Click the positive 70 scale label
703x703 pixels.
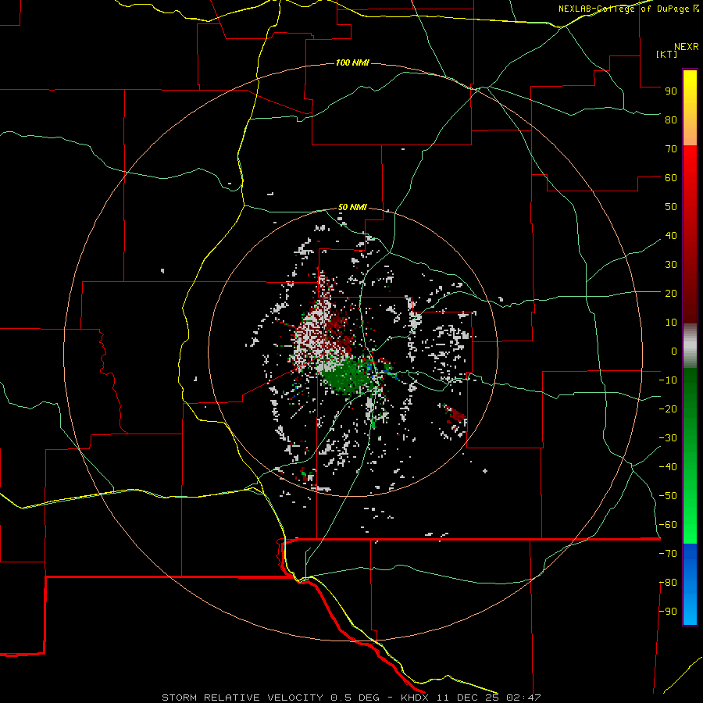point(671,149)
